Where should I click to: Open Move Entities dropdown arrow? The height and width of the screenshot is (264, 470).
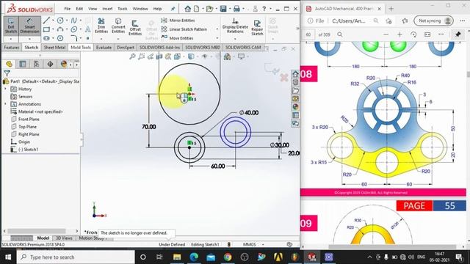pos(217,38)
